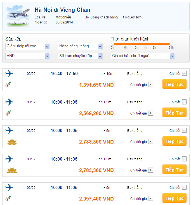Click the 24h end handle of departure time slider
Screen dimensions: 191x205
coord(171,44)
